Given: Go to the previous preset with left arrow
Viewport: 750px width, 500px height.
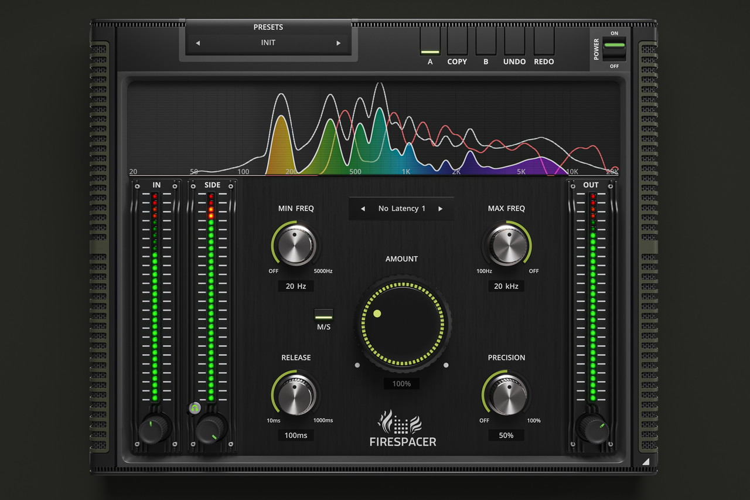Looking at the screenshot, I should point(197,43).
